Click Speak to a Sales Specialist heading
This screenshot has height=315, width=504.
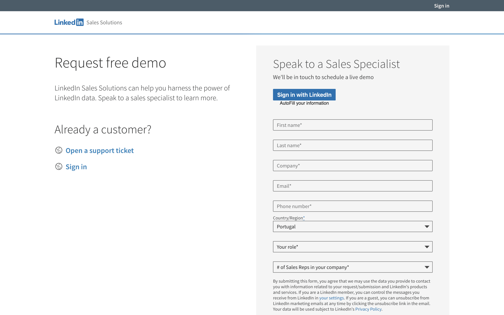click(x=336, y=64)
